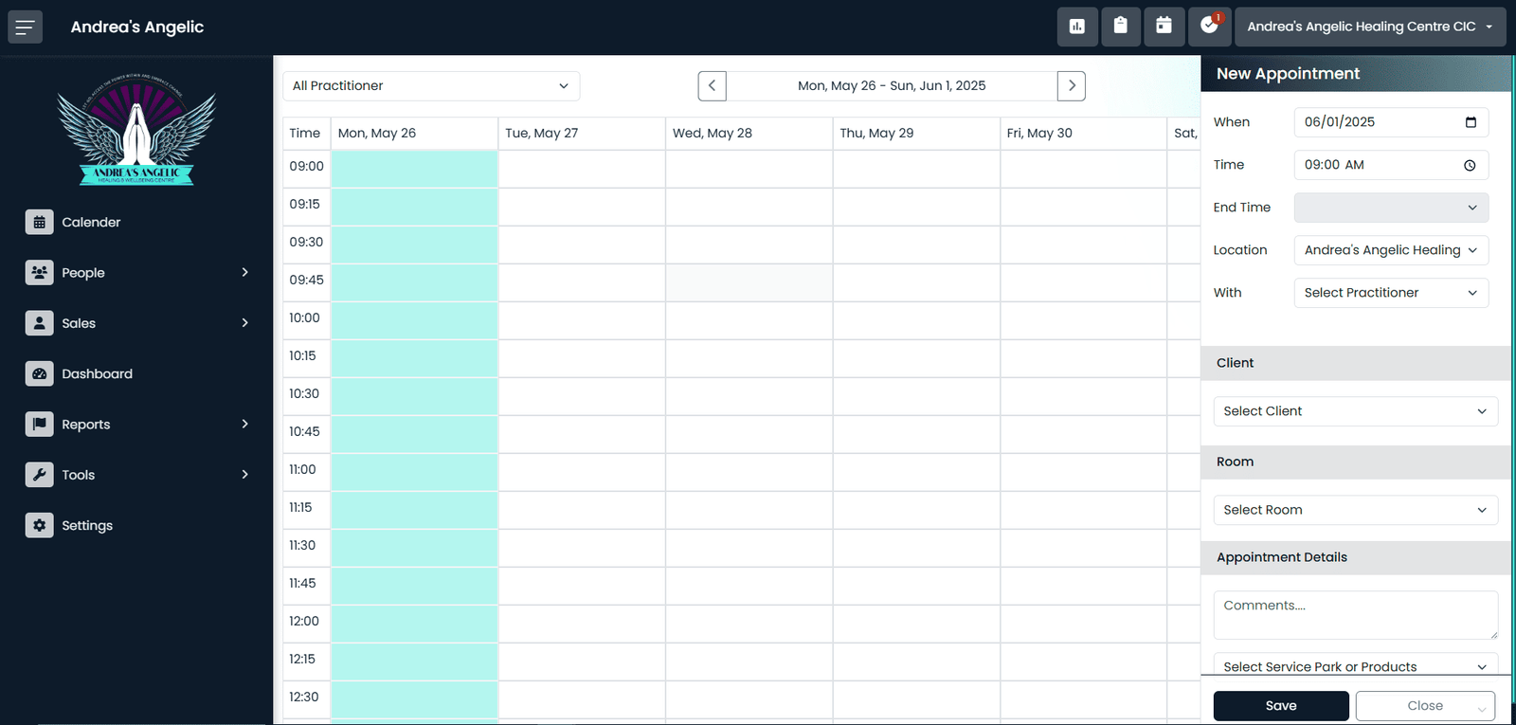Screen dimensions: 1516x725
Task: Click into the Comments text area
Action: 1356,615
